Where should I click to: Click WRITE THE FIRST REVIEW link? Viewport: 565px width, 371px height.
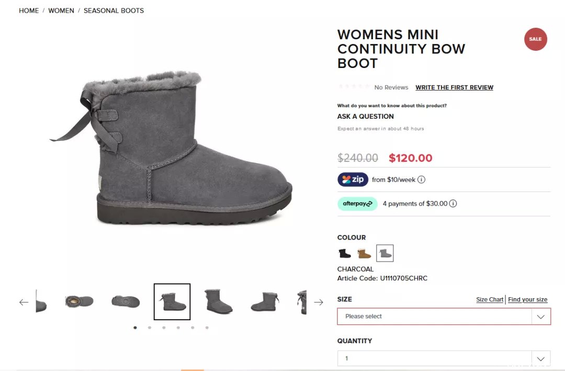click(455, 87)
